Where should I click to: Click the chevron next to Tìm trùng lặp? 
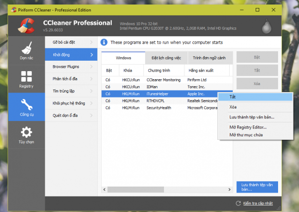pyautogui.click(x=91, y=91)
